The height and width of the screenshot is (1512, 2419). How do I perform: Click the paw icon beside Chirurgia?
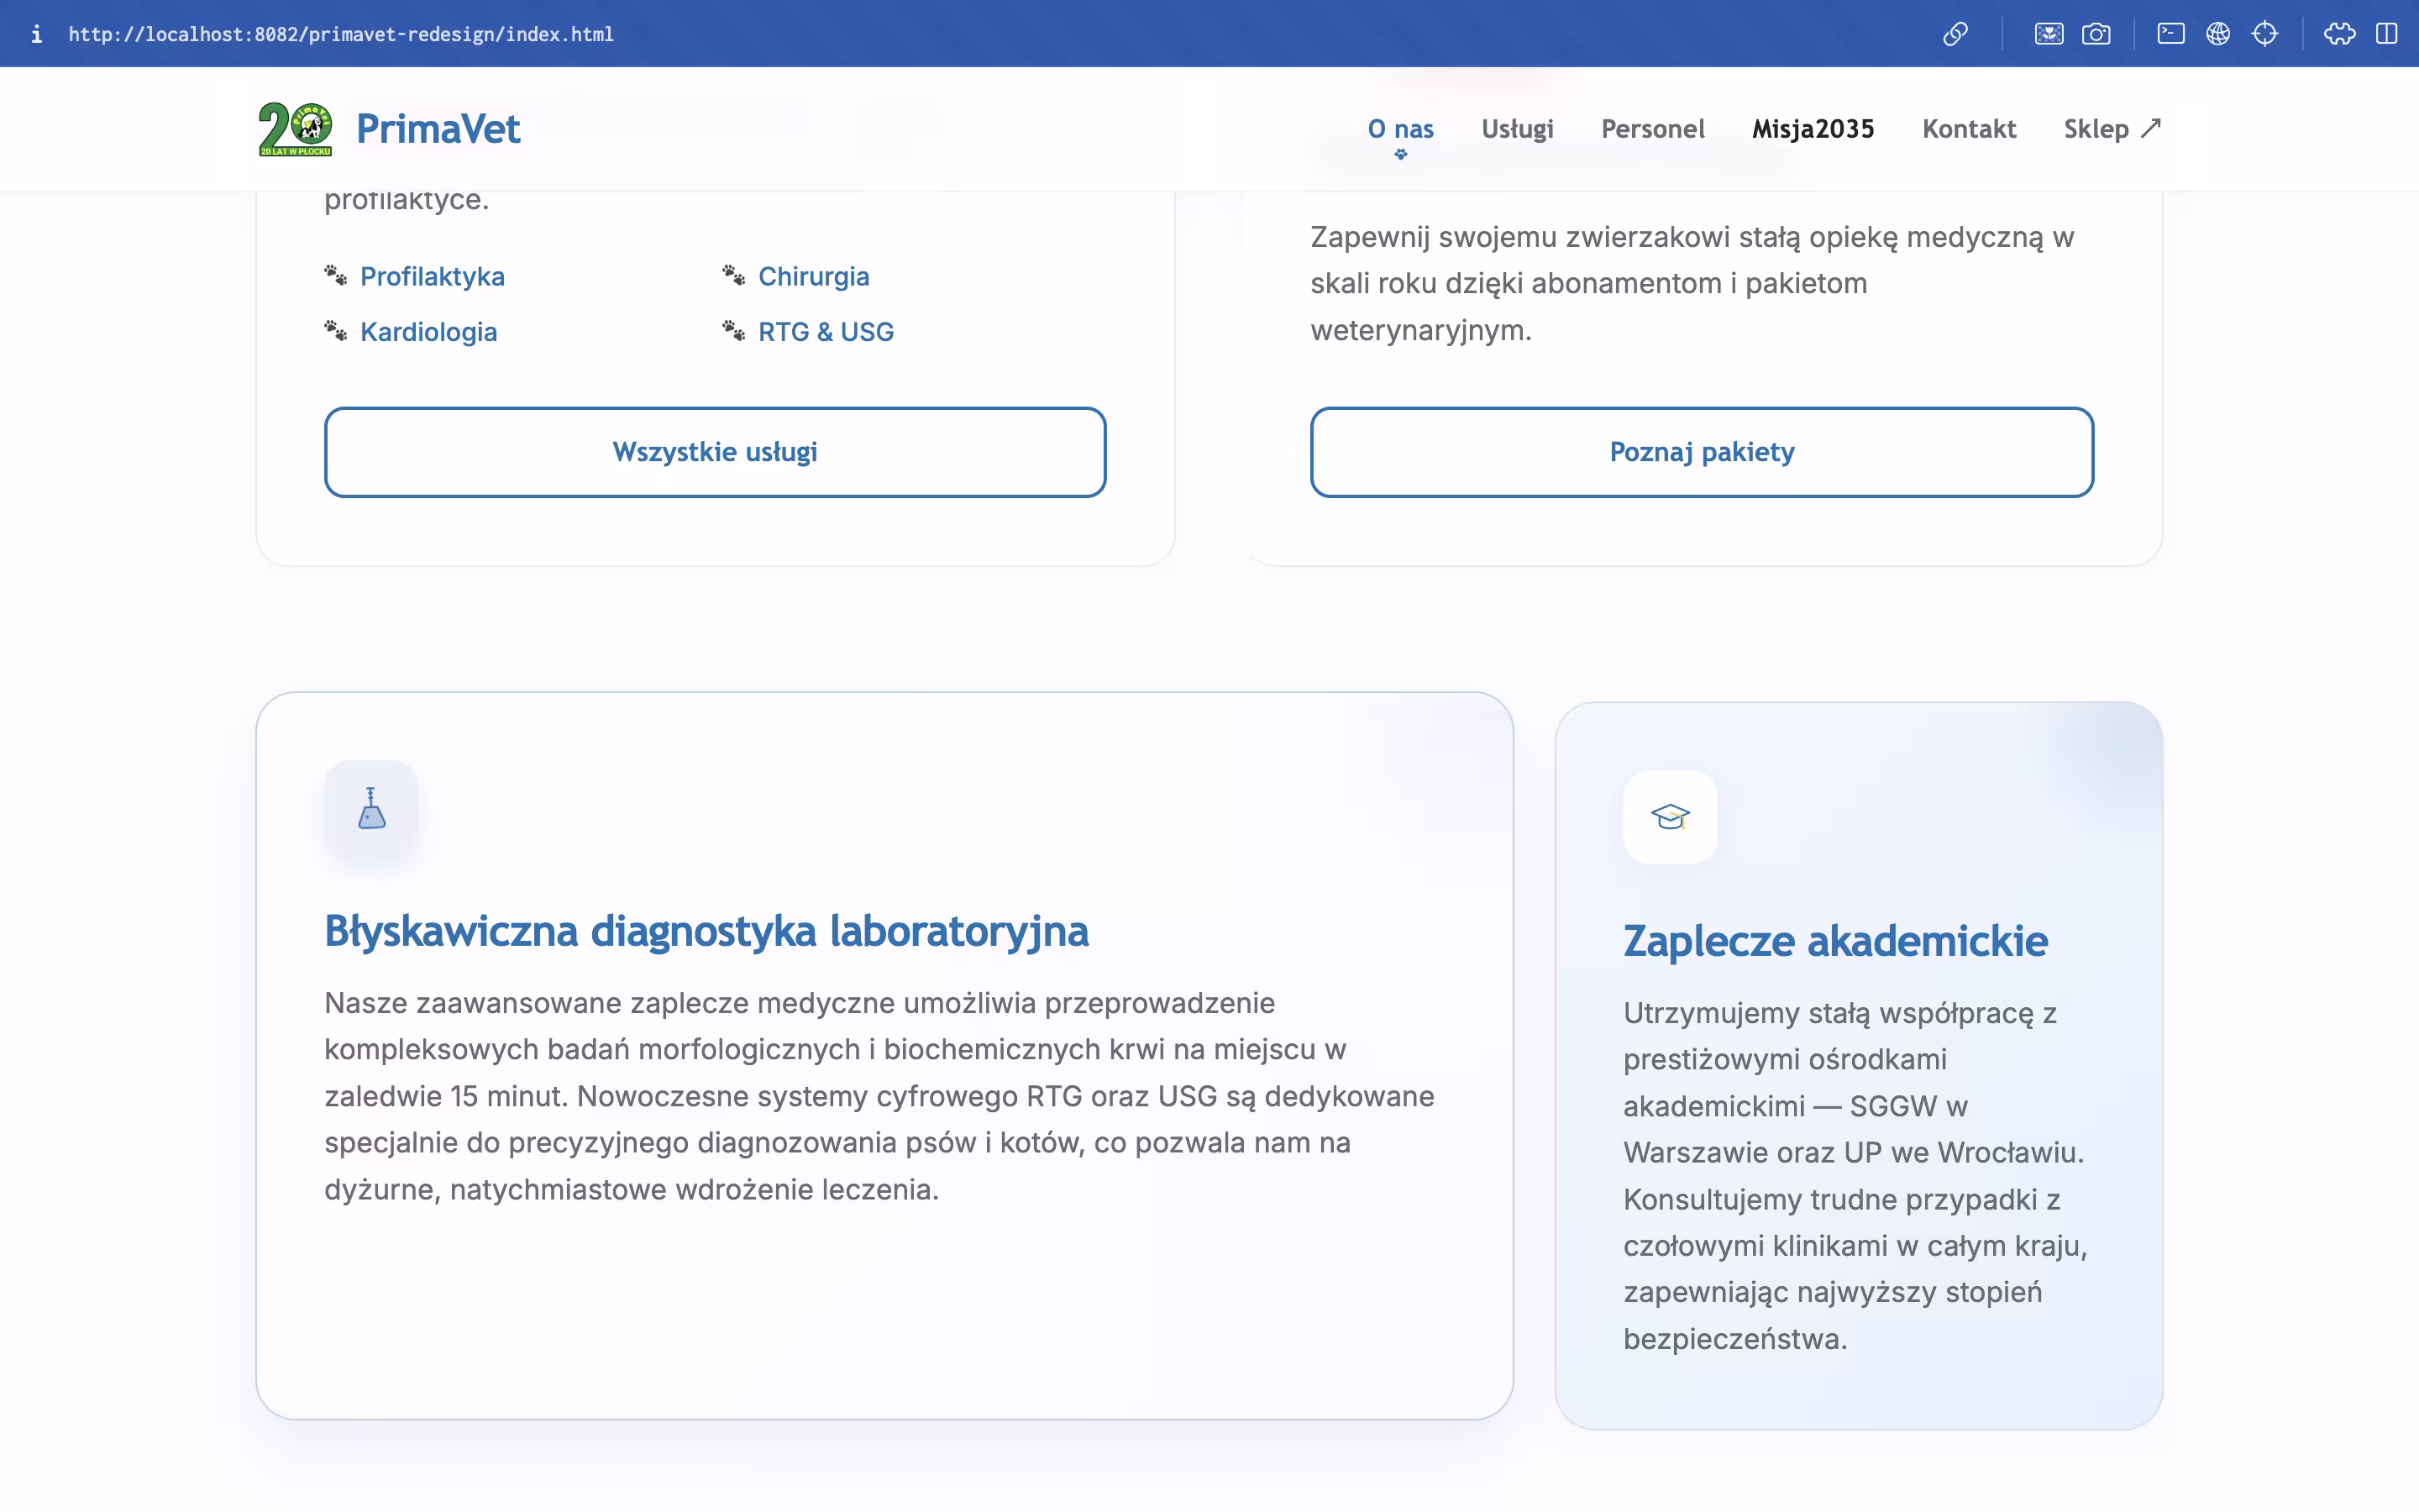click(x=734, y=275)
